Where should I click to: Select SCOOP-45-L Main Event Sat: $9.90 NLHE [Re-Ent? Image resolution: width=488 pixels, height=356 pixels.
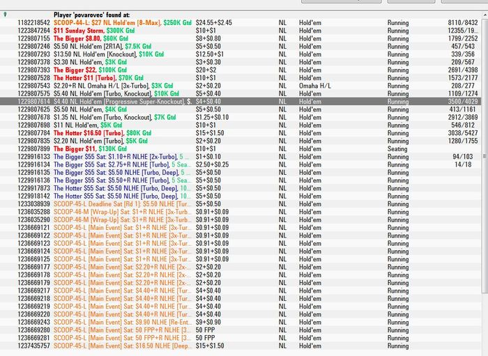coord(241,322)
